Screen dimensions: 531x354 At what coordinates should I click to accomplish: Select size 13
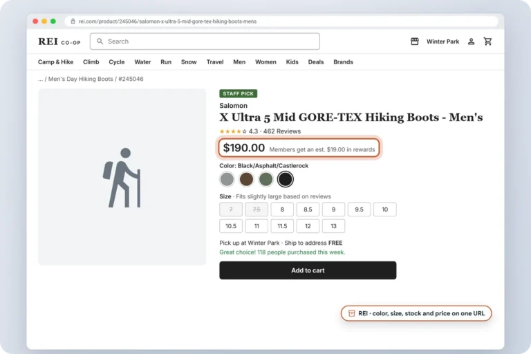pyautogui.click(x=333, y=226)
